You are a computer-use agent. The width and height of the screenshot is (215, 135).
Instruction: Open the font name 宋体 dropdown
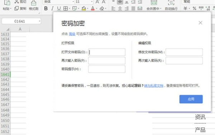[73, 2]
